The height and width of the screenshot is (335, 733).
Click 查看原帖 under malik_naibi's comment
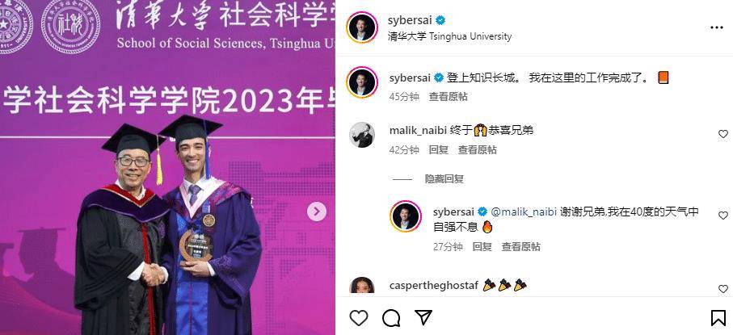coord(478,150)
